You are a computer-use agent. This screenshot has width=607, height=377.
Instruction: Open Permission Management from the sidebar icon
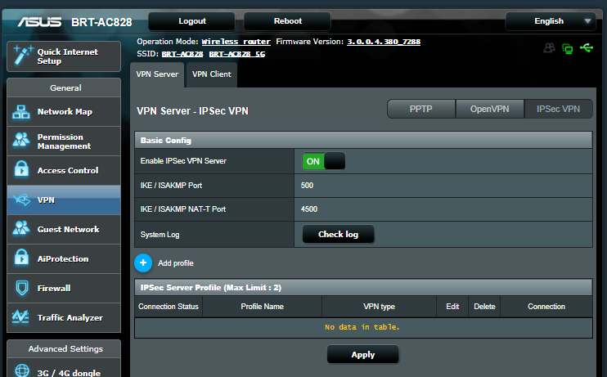coord(22,141)
